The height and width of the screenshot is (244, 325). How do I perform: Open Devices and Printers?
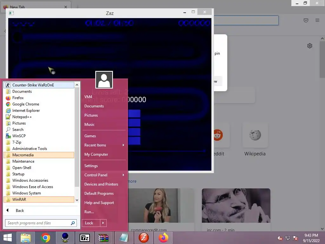[x=104, y=184]
